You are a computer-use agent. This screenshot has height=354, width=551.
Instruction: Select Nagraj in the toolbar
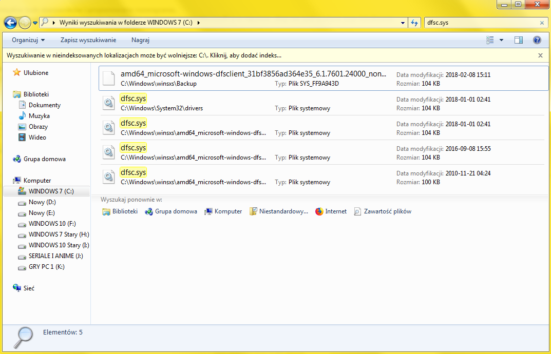click(x=140, y=40)
